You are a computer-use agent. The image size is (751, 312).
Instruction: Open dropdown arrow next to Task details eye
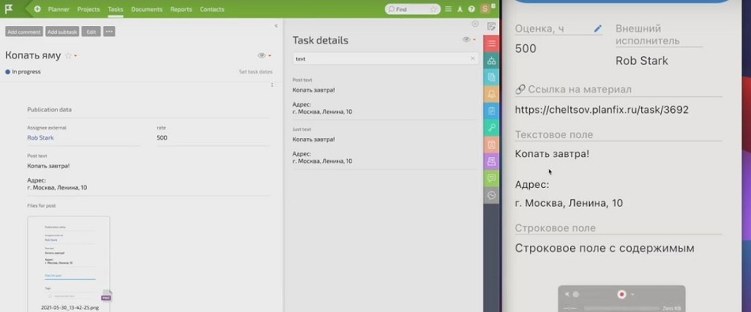click(x=475, y=40)
